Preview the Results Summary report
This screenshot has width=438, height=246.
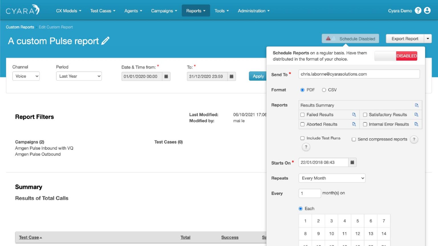coord(417,105)
